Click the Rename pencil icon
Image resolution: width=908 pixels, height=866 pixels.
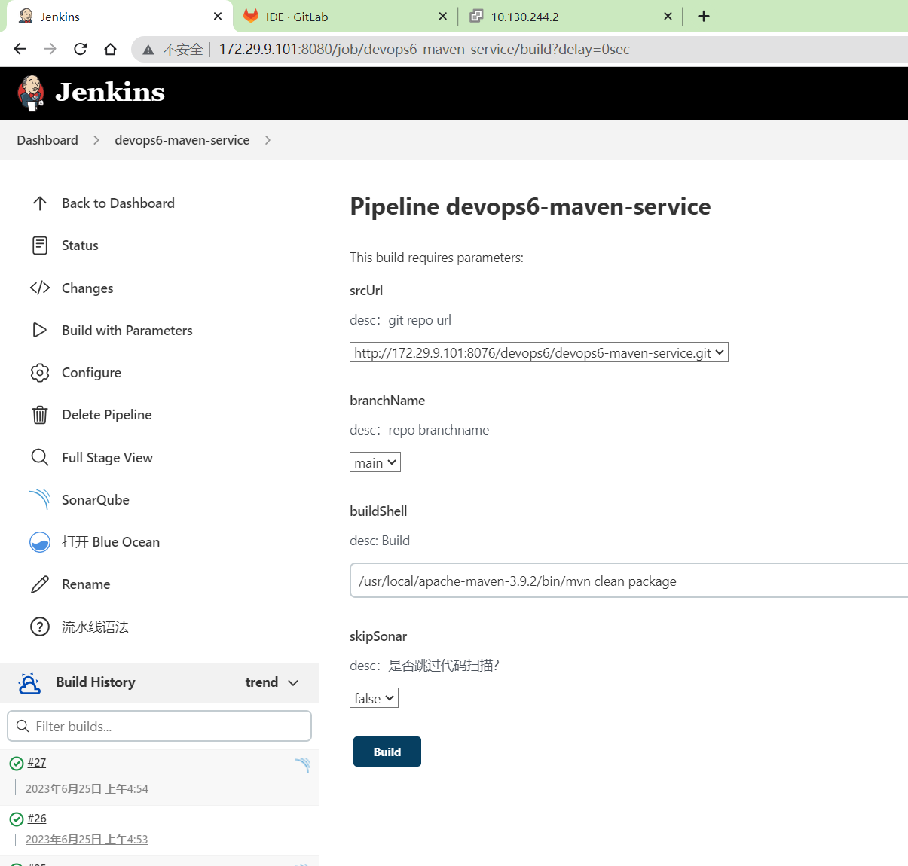tap(40, 584)
